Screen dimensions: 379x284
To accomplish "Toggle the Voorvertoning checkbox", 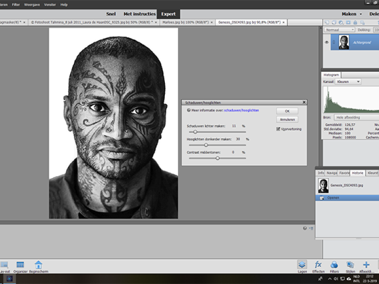I will [279, 129].
